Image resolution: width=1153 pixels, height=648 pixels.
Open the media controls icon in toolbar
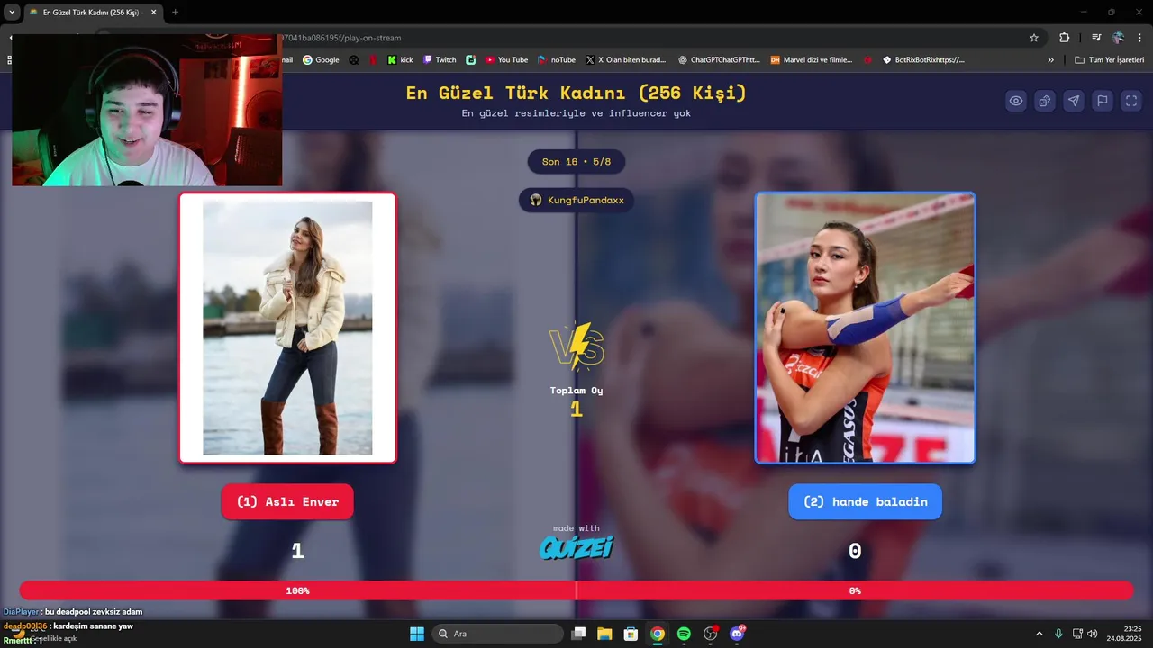point(1096,38)
